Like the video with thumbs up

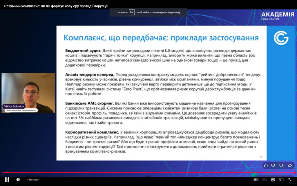[x=266, y=165]
